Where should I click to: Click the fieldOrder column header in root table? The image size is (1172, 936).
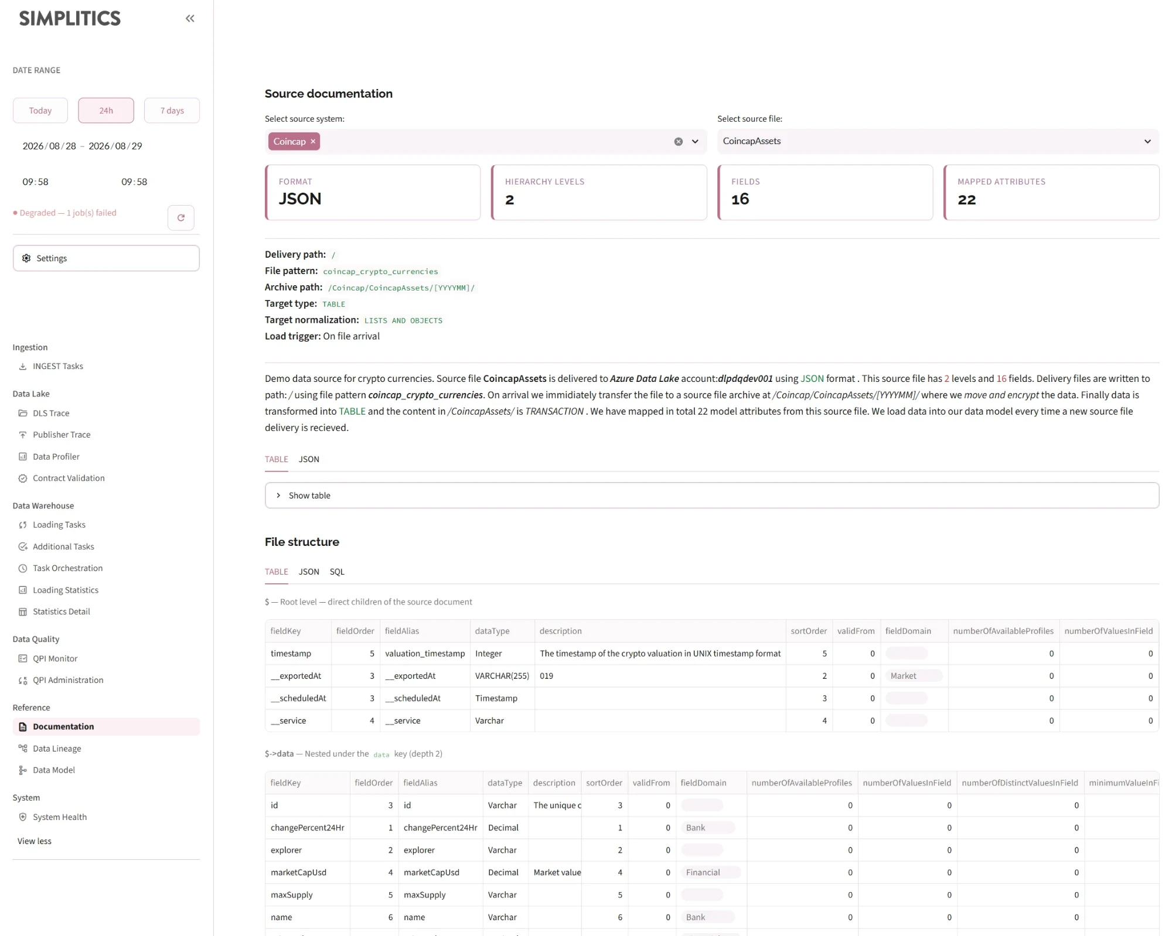point(355,631)
